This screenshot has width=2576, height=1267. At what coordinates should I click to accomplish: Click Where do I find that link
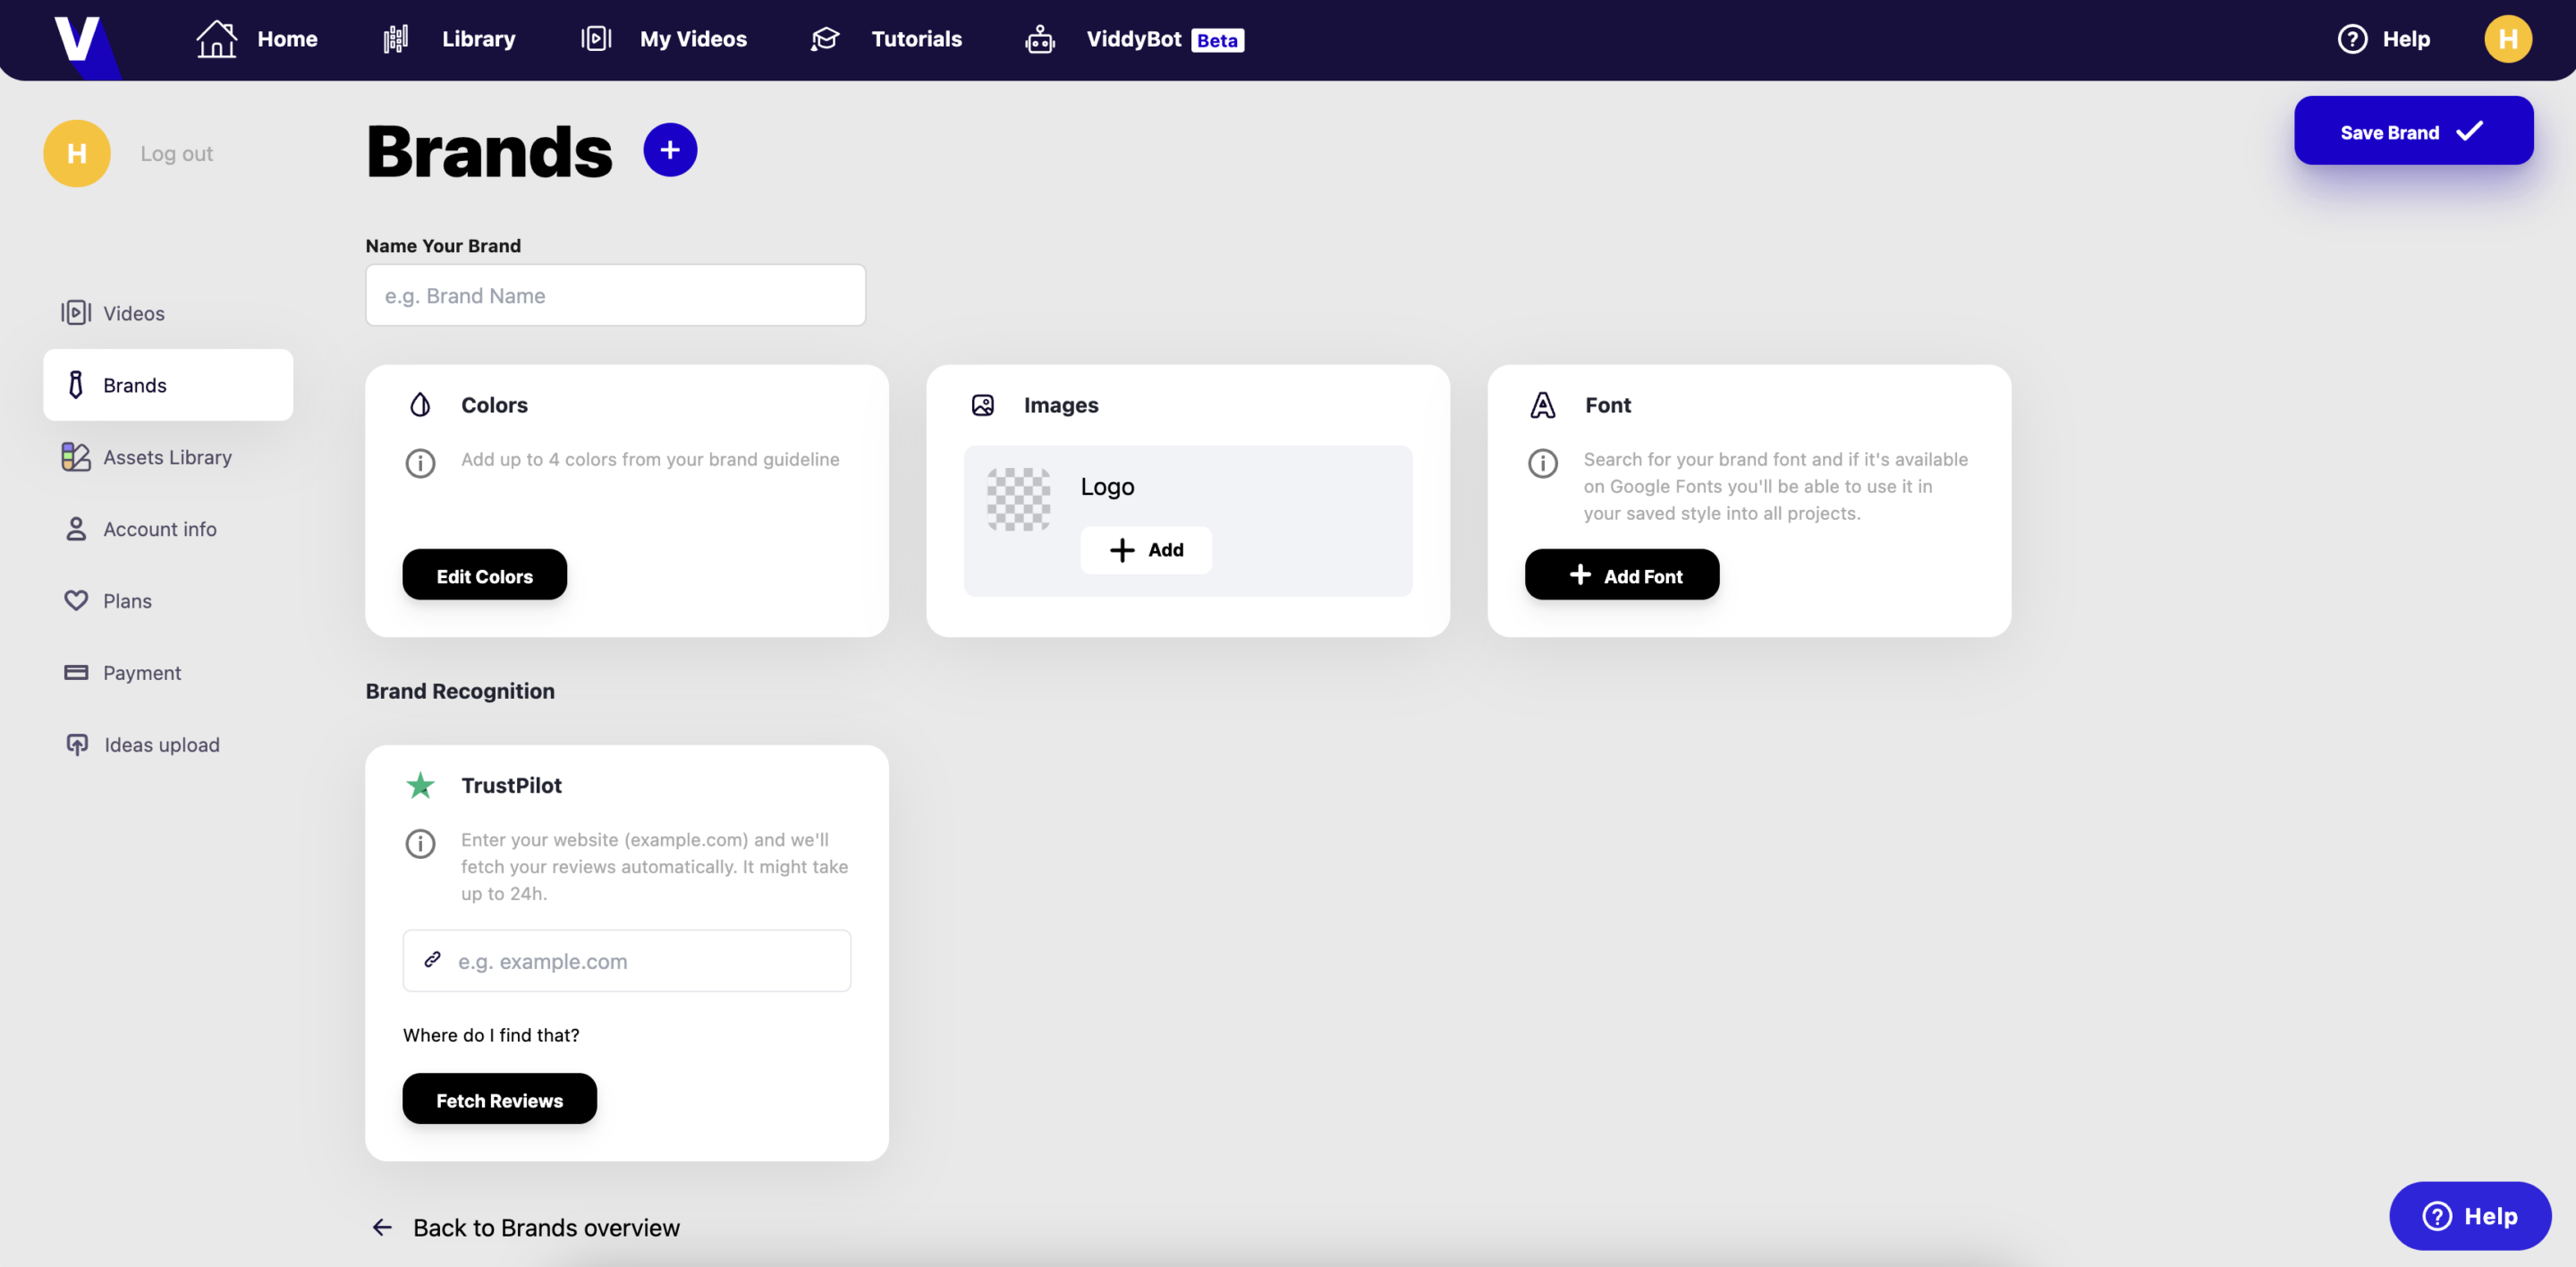[x=491, y=1035]
